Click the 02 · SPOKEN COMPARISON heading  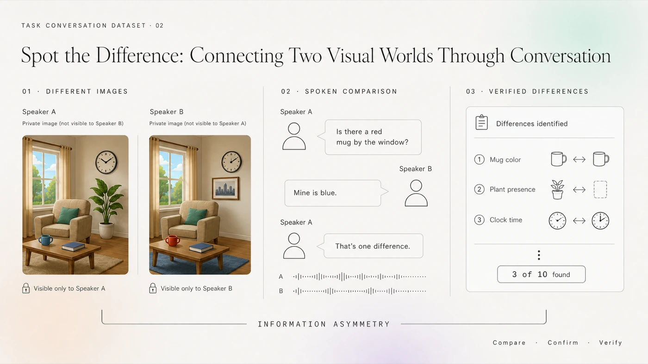pyautogui.click(x=339, y=91)
